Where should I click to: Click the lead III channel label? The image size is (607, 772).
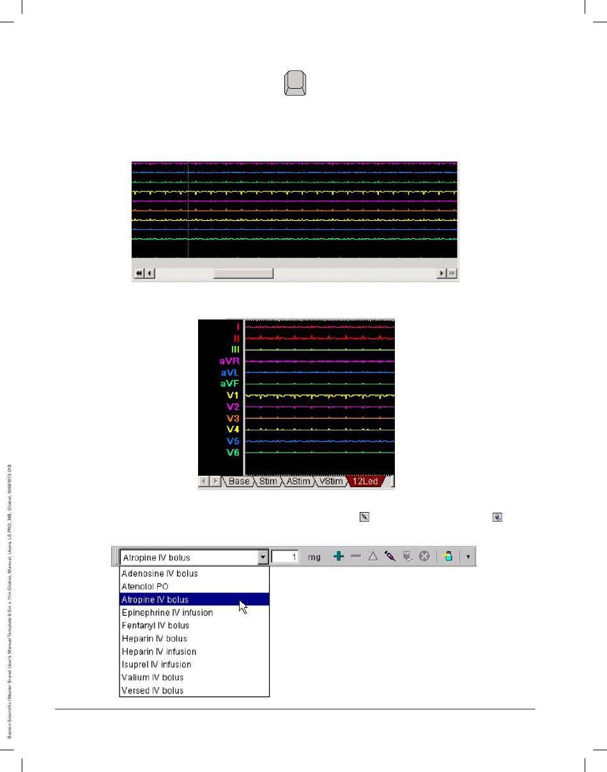(x=234, y=349)
